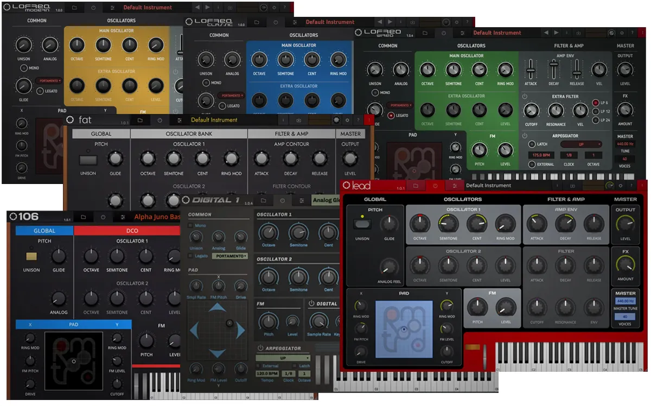Toggle Mono in Lofreq Modern
The image size is (651, 406).
tap(23, 68)
